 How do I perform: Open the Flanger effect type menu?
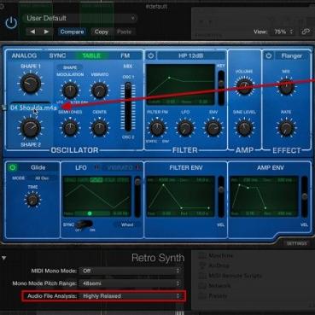(x=292, y=55)
